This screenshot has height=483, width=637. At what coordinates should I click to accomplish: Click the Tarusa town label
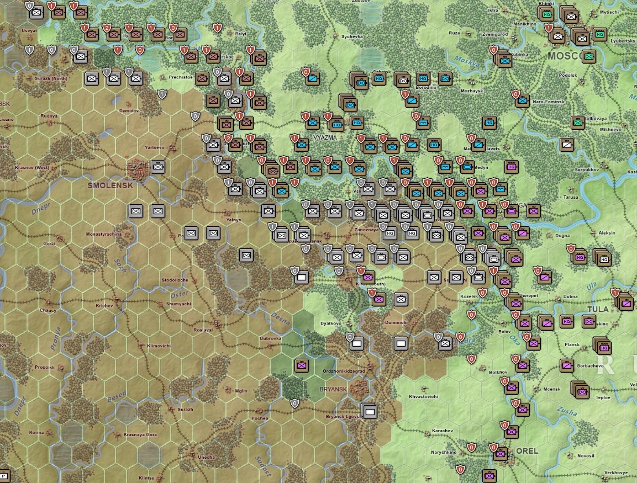coord(570,197)
